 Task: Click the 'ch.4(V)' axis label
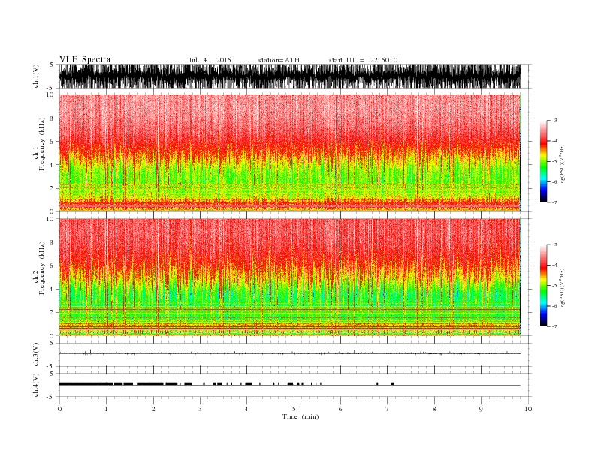click(x=35, y=385)
